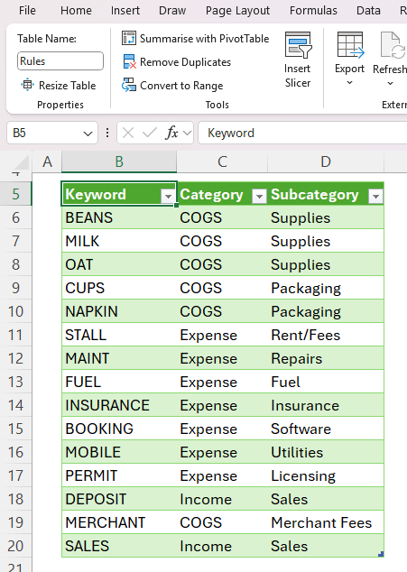407x572 pixels.
Task: Click the insert function fx icon
Action: [x=172, y=133]
